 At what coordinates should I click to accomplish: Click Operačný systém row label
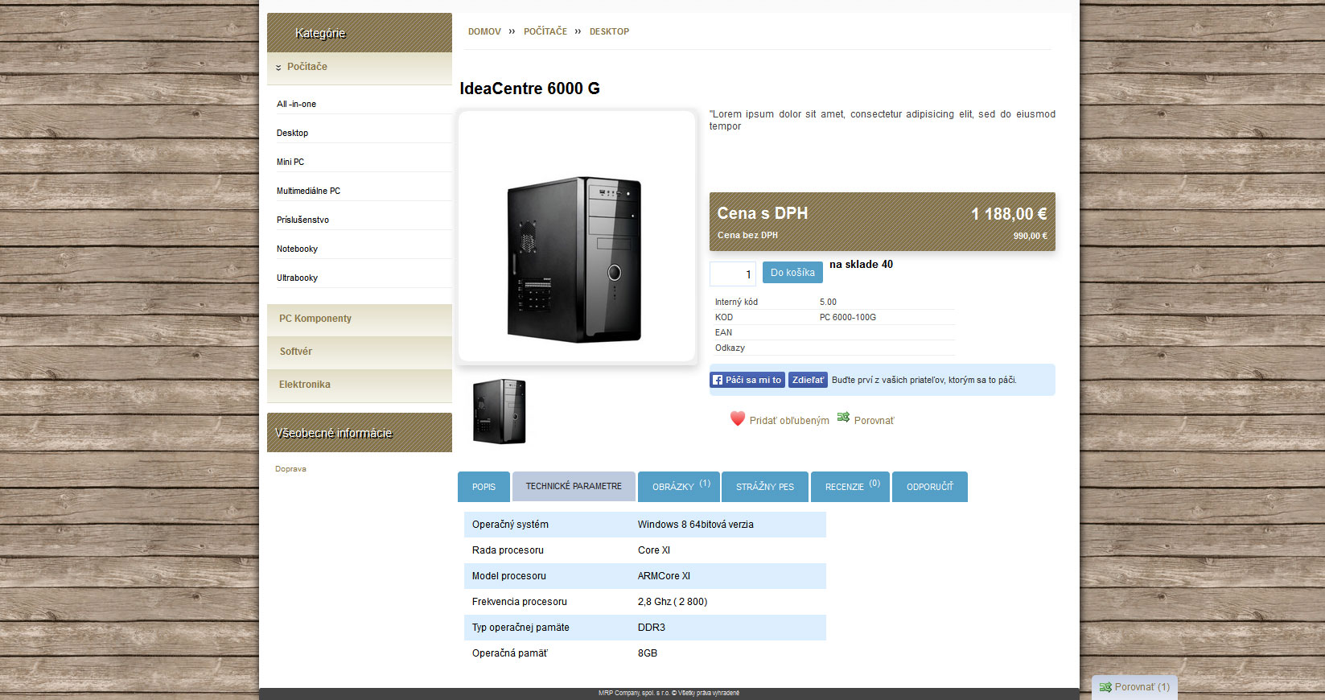point(510,525)
